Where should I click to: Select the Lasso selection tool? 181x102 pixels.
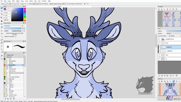pos(2,34)
